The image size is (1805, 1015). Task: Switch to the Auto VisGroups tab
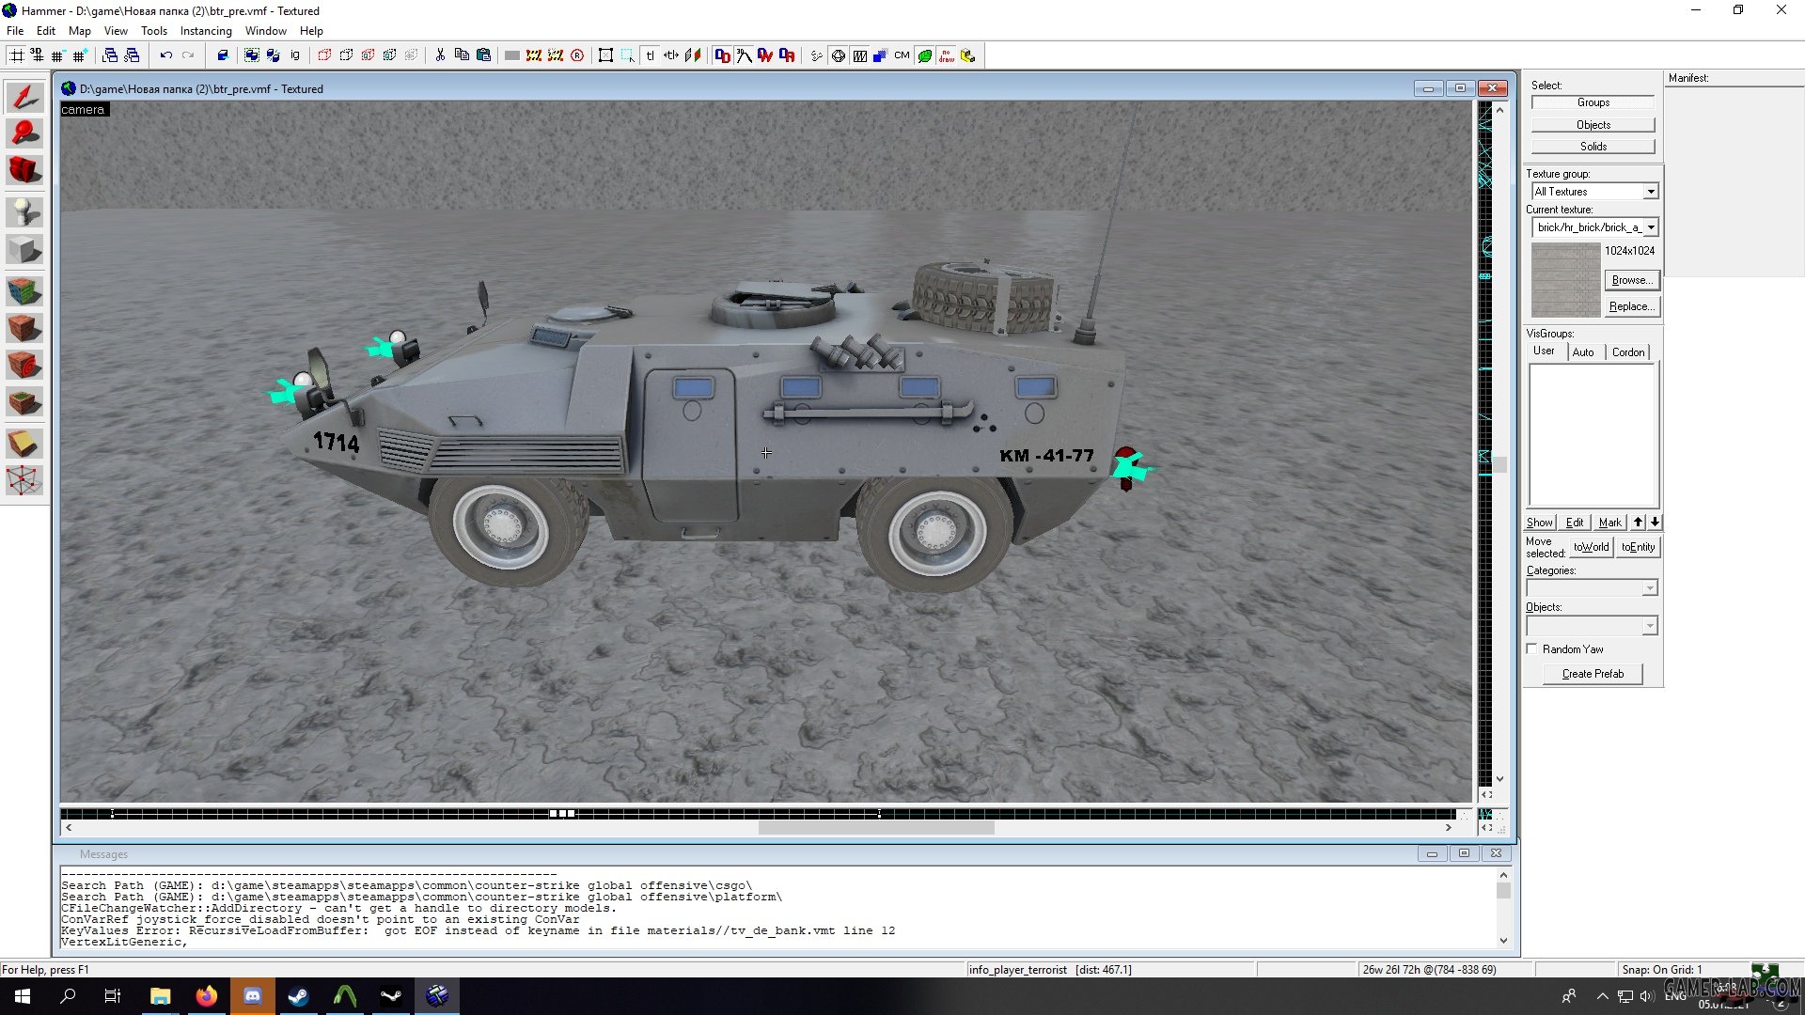[1583, 352]
